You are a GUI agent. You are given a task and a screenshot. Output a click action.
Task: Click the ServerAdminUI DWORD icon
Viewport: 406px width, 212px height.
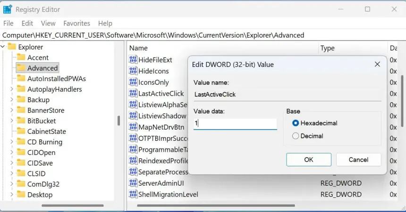[x=133, y=183]
